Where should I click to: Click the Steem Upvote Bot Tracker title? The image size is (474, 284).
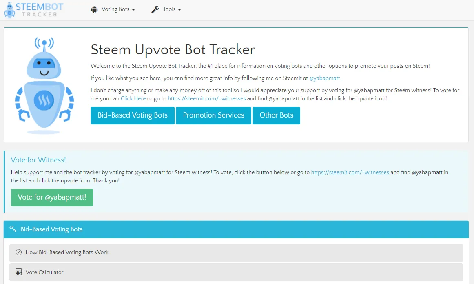(x=173, y=50)
